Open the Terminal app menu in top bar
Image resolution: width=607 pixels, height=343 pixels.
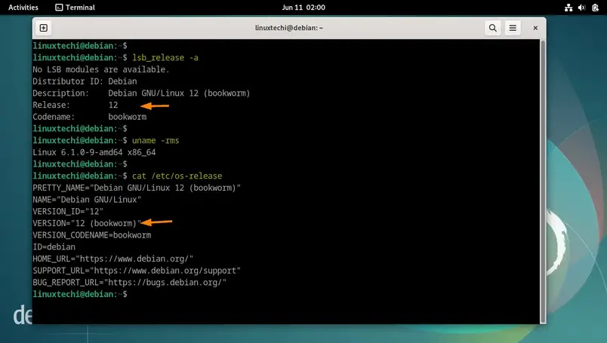pos(75,8)
